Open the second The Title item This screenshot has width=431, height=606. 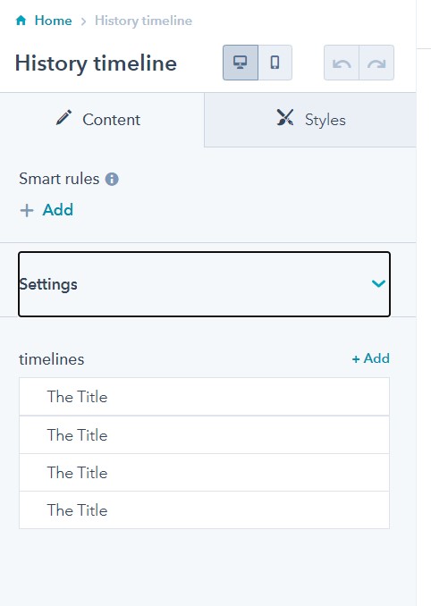[x=204, y=434]
